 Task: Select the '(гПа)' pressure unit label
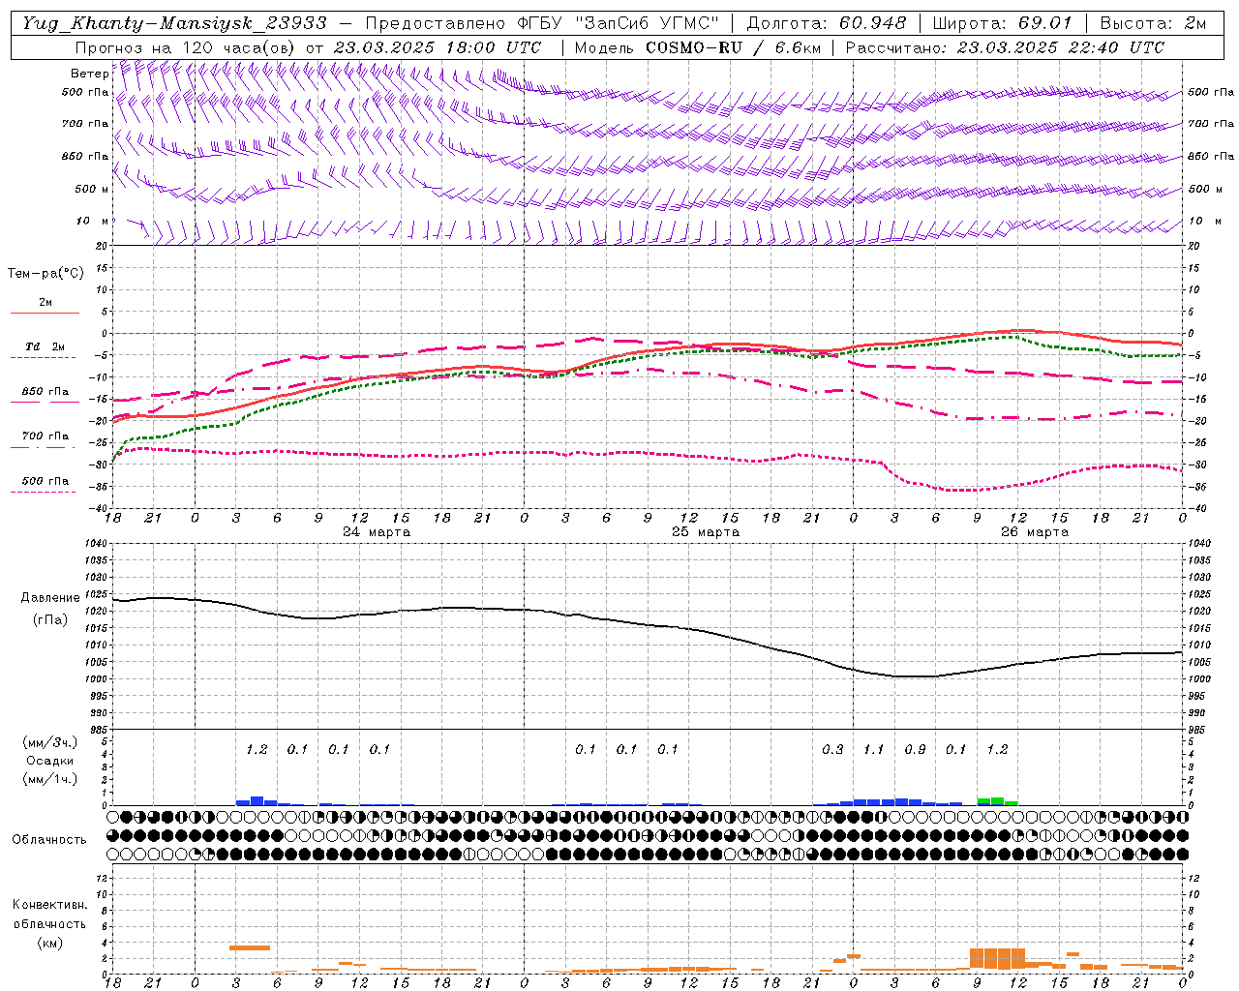pyautogui.click(x=50, y=619)
